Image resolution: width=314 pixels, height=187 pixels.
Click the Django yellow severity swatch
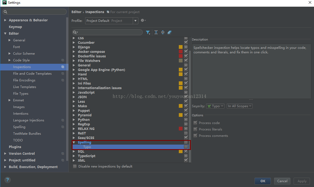[x=181, y=47]
